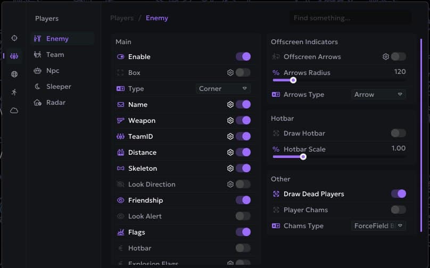This screenshot has width=430, height=268.
Task: Expand the Type dropdown showing Corner
Action: (223, 89)
